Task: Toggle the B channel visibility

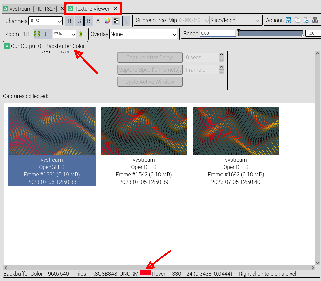Action: click(88, 21)
